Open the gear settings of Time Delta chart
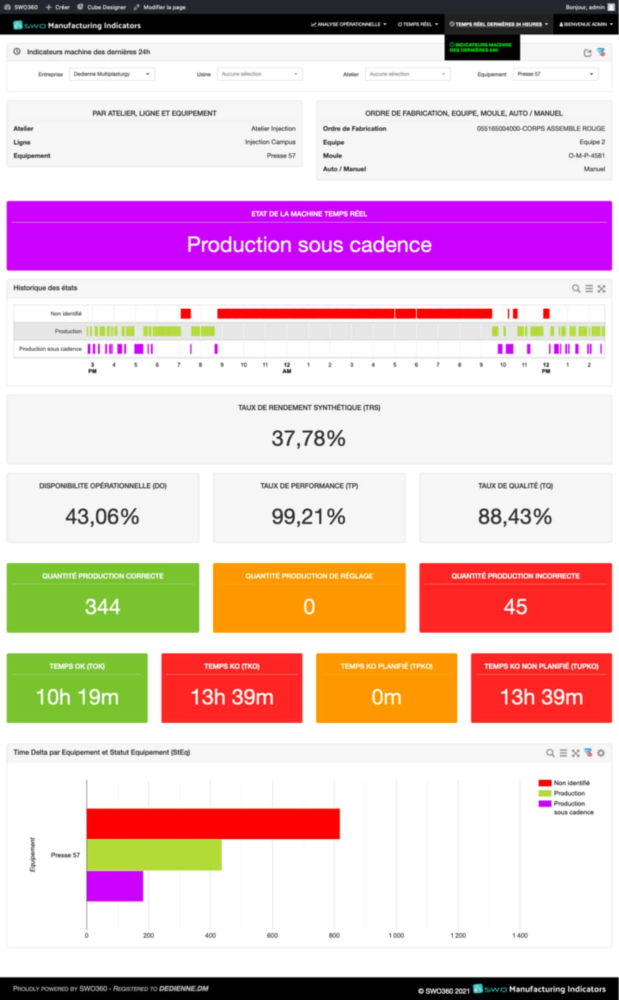Viewport: 619px width, 1000px height. 600,753
